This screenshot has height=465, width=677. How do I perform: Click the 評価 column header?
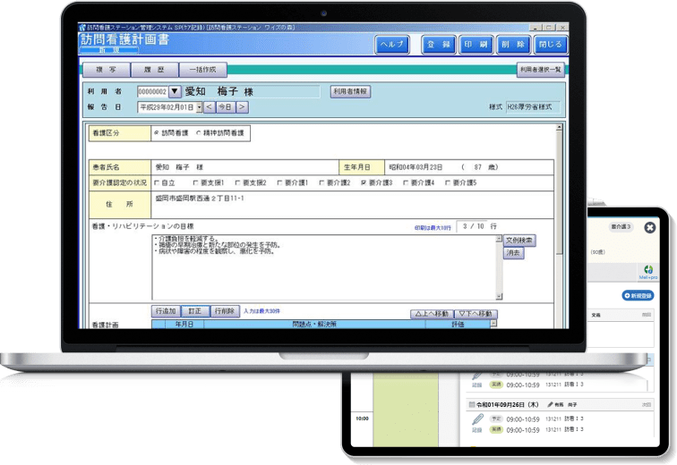(x=458, y=325)
